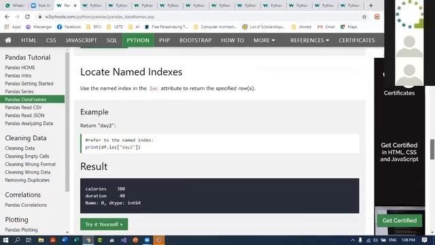The image size is (435, 245).
Task: Open CERTIFICATES in the top navbar
Action: 356,40
